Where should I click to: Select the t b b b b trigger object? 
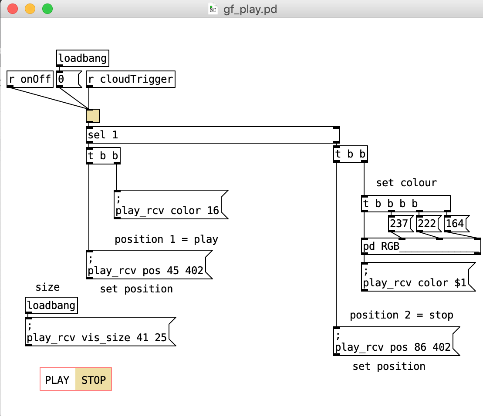[405, 204]
